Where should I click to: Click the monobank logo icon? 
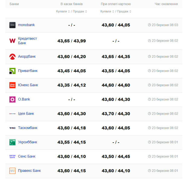click(12, 25)
